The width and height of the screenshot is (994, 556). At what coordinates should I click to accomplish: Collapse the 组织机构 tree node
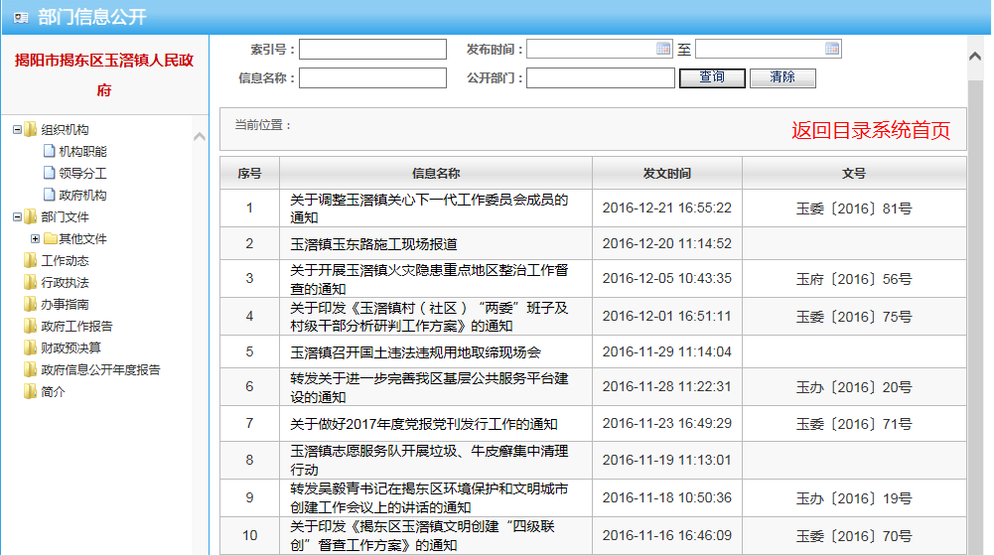17,130
